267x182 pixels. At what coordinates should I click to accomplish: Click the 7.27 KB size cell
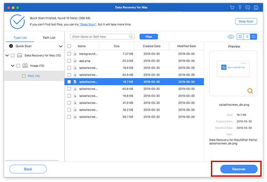128,54
